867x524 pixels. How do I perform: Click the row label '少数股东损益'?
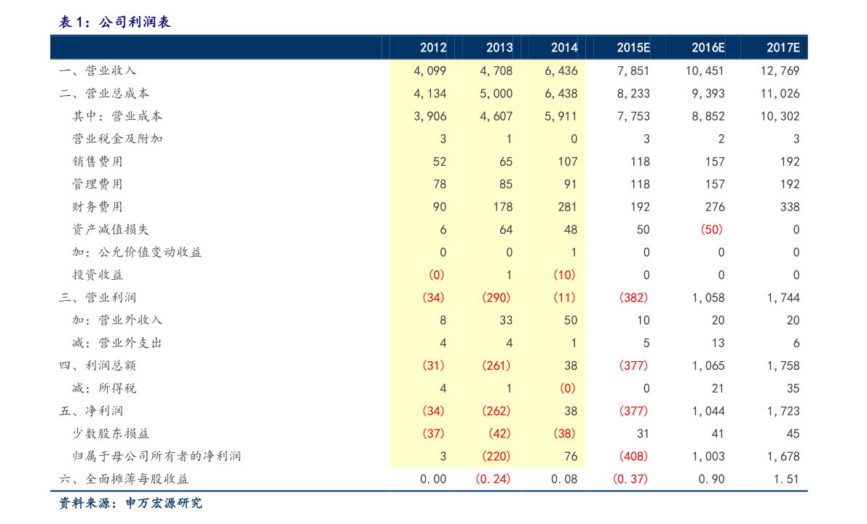[x=111, y=433]
